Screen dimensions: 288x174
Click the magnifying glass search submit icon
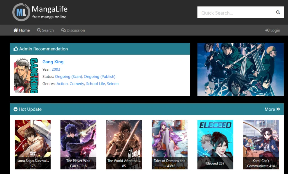click(278, 12)
